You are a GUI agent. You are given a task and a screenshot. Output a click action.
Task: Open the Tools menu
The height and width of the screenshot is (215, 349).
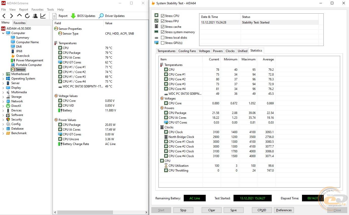(x=50, y=10)
